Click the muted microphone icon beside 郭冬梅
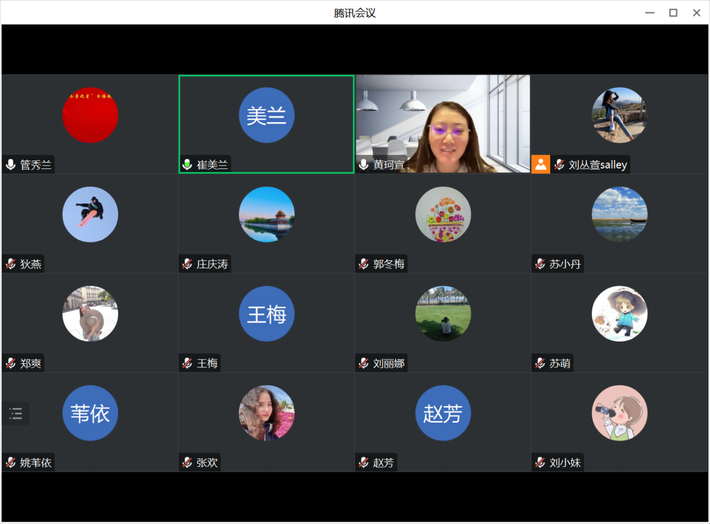The height and width of the screenshot is (524, 710). pos(364,264)
